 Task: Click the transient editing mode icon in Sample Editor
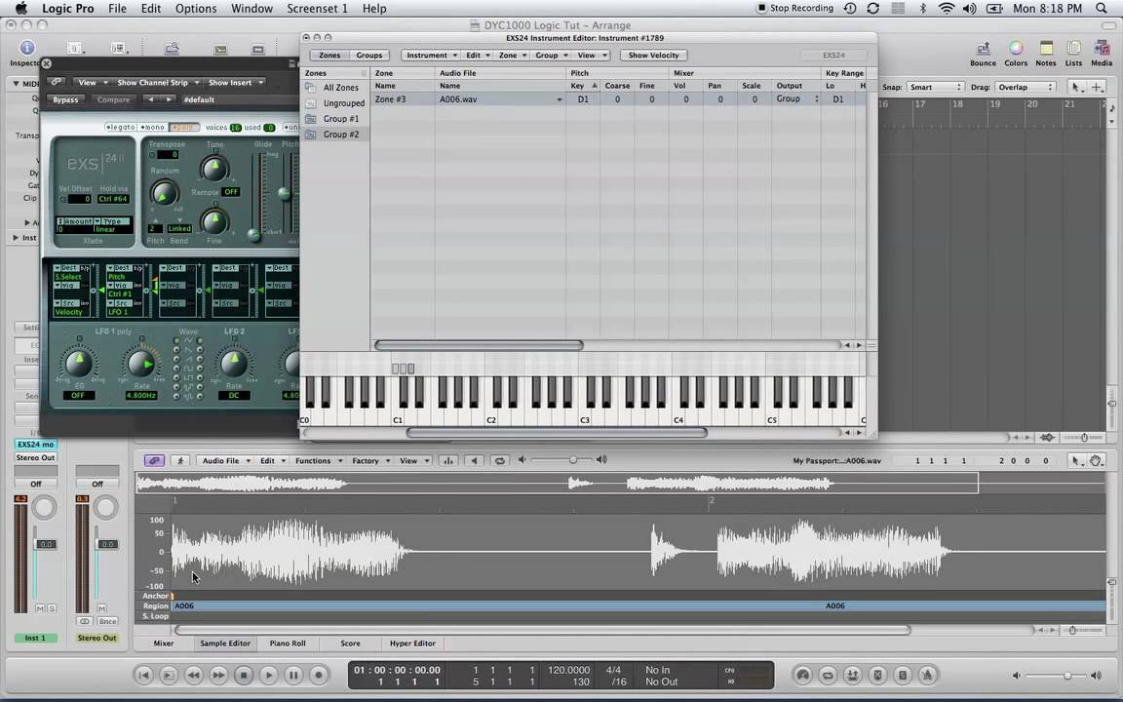coord(448,460)
